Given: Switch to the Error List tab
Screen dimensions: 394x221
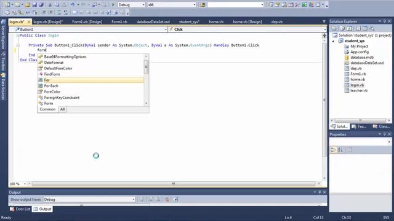Looking at the screenshot, I should click(x=20, y=209).
